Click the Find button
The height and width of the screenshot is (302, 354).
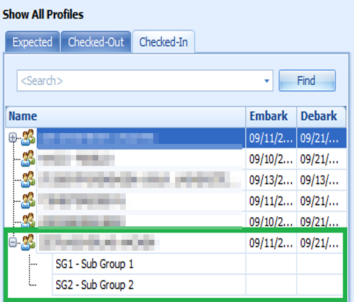pos(307,81)
